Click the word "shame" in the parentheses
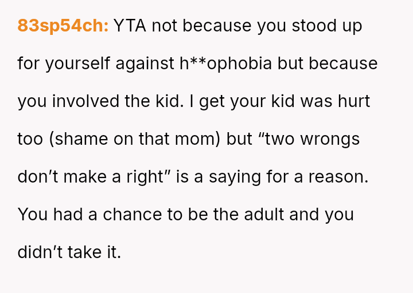Image resolution: width=413 pixels, height=293 pixels. [77, 139]
